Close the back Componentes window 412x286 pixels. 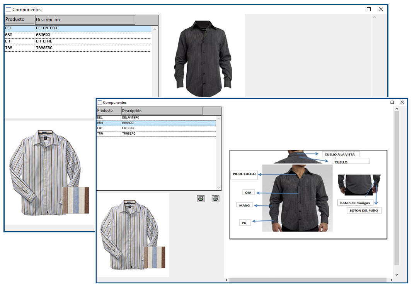tap(381, 9)
